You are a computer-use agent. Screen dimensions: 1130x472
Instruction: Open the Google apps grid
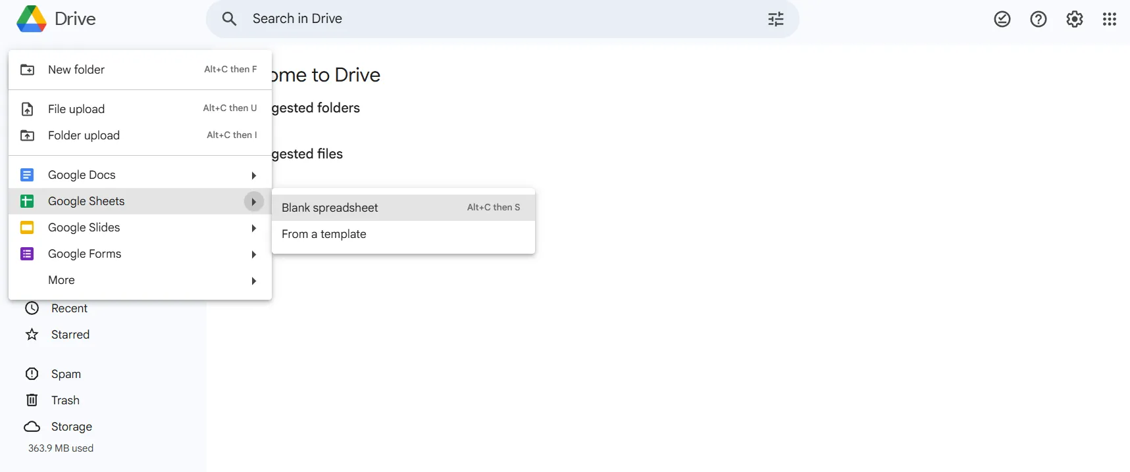point(1110,19)
